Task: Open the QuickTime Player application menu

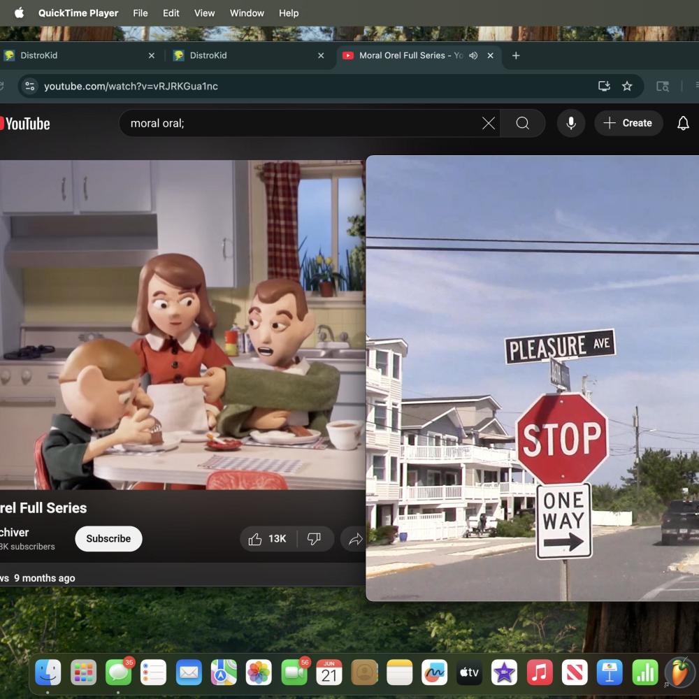Action: (78, 13)
